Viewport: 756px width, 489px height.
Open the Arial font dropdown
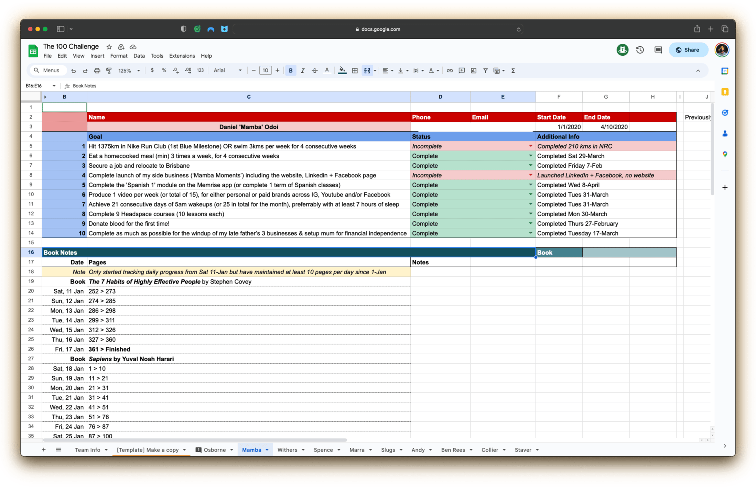[227, 70]
